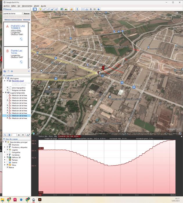Toggle sunlight across the landscape
Viewport: 183px width, 203px height.
(66, 9)
